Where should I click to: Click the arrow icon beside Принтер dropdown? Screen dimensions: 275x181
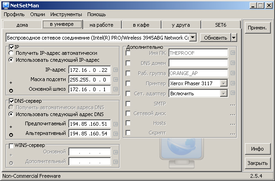(233, 83)
